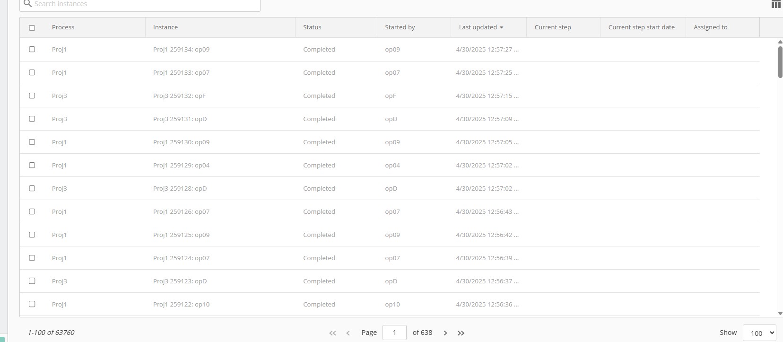Click the page number input box
This screenshot has height=342, width=783.
coord(394,333)
